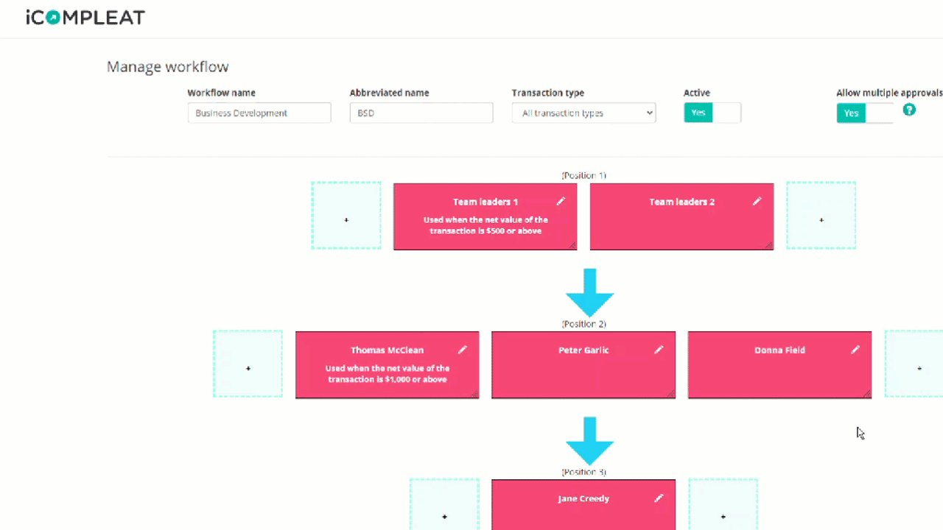Click resize handle on Team leaders 1 card
The height and width of the screenshot is (530, 943).
(x=572, y=245)
